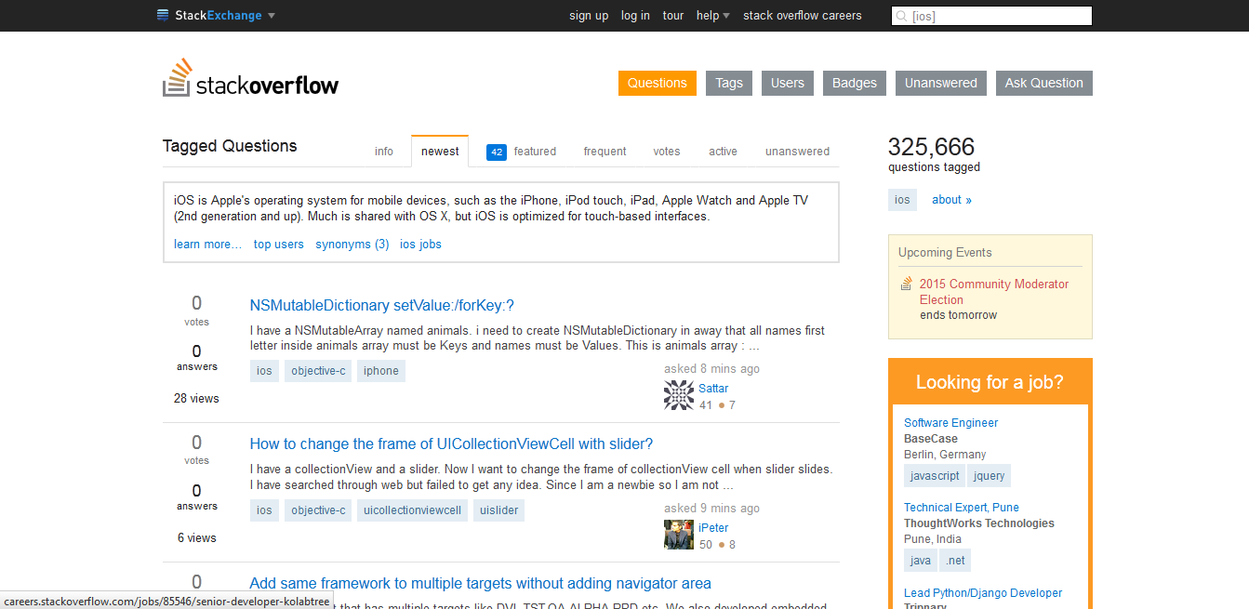Open Sattar's user profile link
This screenshot has height=609, width=1249.
pyautogui.click(x=713, y=389)
